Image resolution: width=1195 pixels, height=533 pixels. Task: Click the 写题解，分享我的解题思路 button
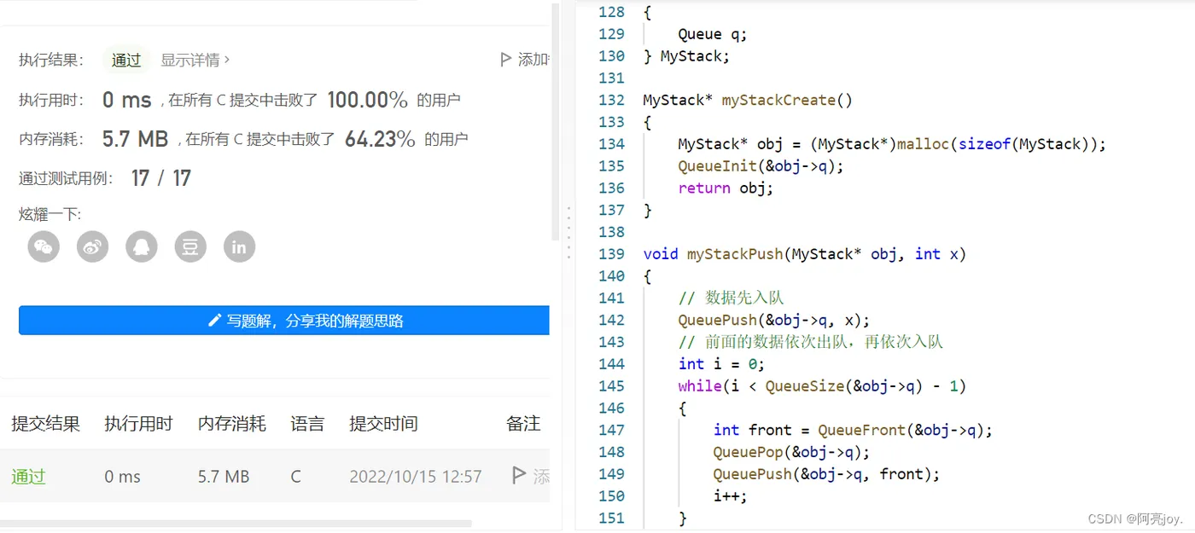(284, 320)
